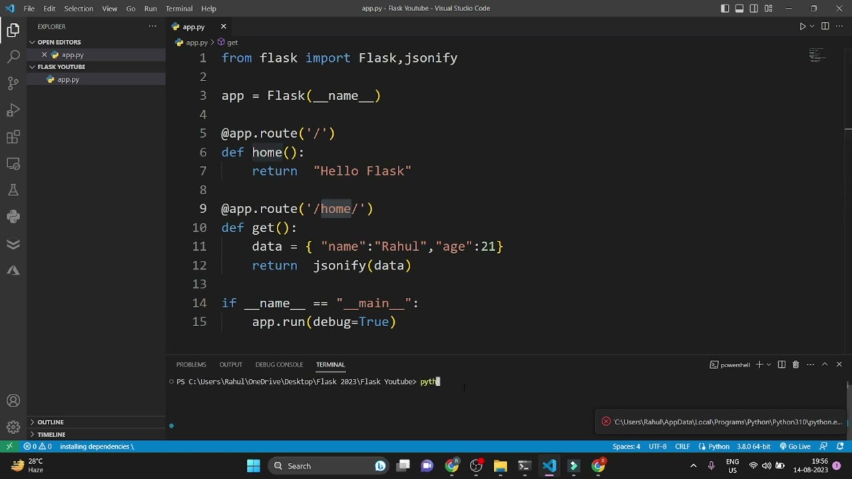Maximize the terminal panel size
Image resolution: width=852 pixels, height=479 pixels.
[x=825, y=365]
